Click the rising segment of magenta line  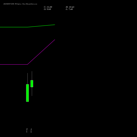(x=41, y=52)
